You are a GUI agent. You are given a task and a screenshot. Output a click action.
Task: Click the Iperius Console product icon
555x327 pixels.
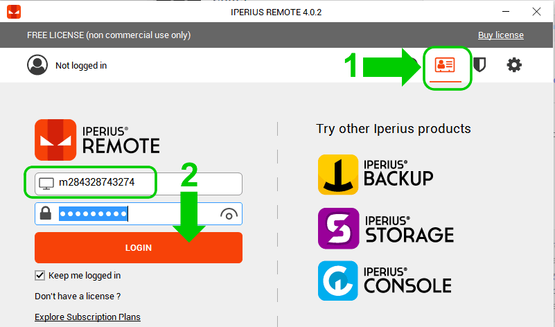pyautogui.click(x=338, y=281)
